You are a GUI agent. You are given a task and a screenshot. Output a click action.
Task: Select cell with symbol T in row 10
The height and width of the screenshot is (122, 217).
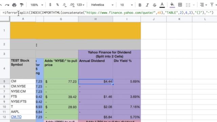click(23, 107)
